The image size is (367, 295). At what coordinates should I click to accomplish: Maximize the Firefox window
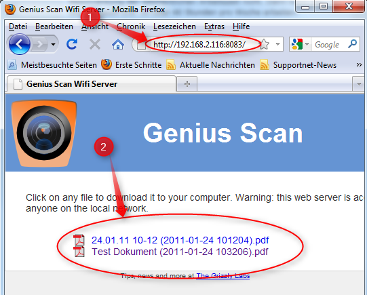[324, 6]
